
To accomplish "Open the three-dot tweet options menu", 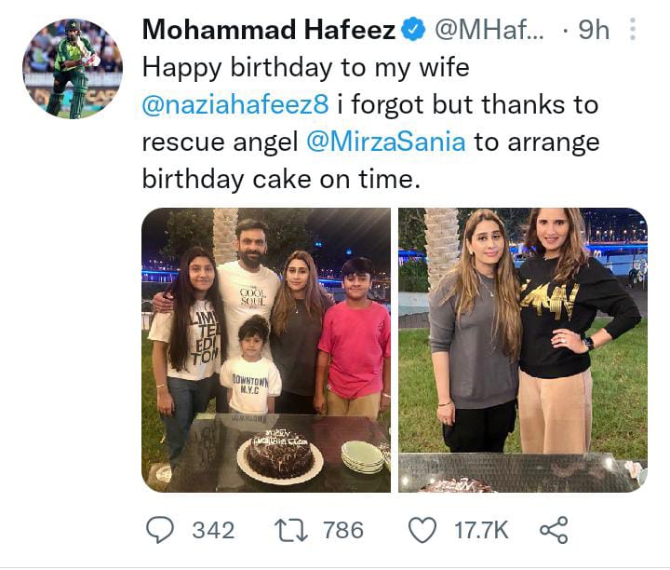I will coord(634,30).
